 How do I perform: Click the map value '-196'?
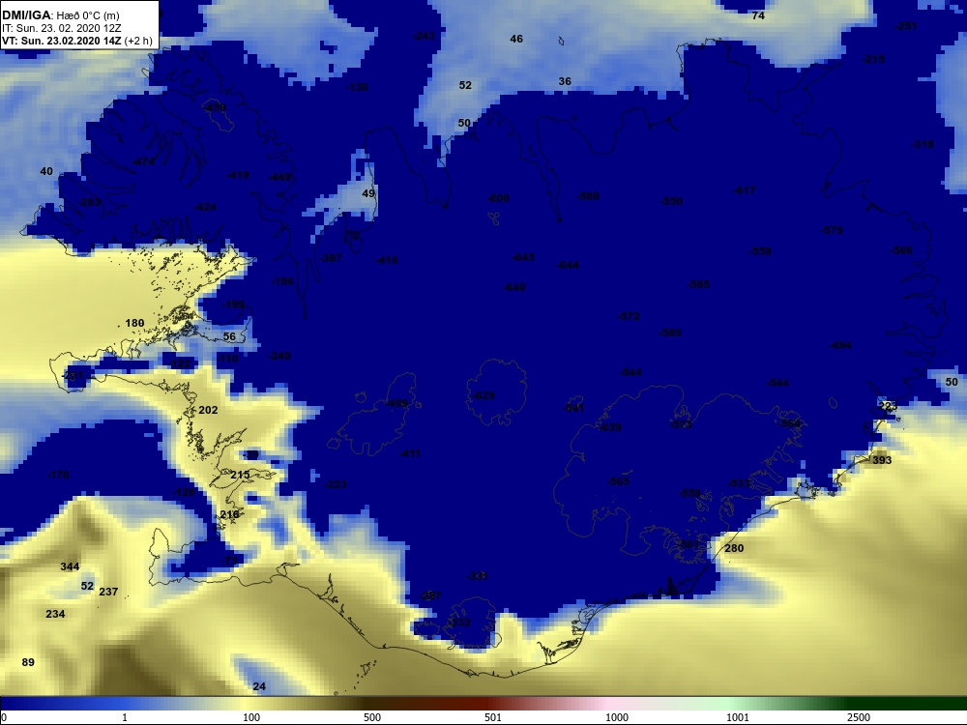click(x=282, y=281)
